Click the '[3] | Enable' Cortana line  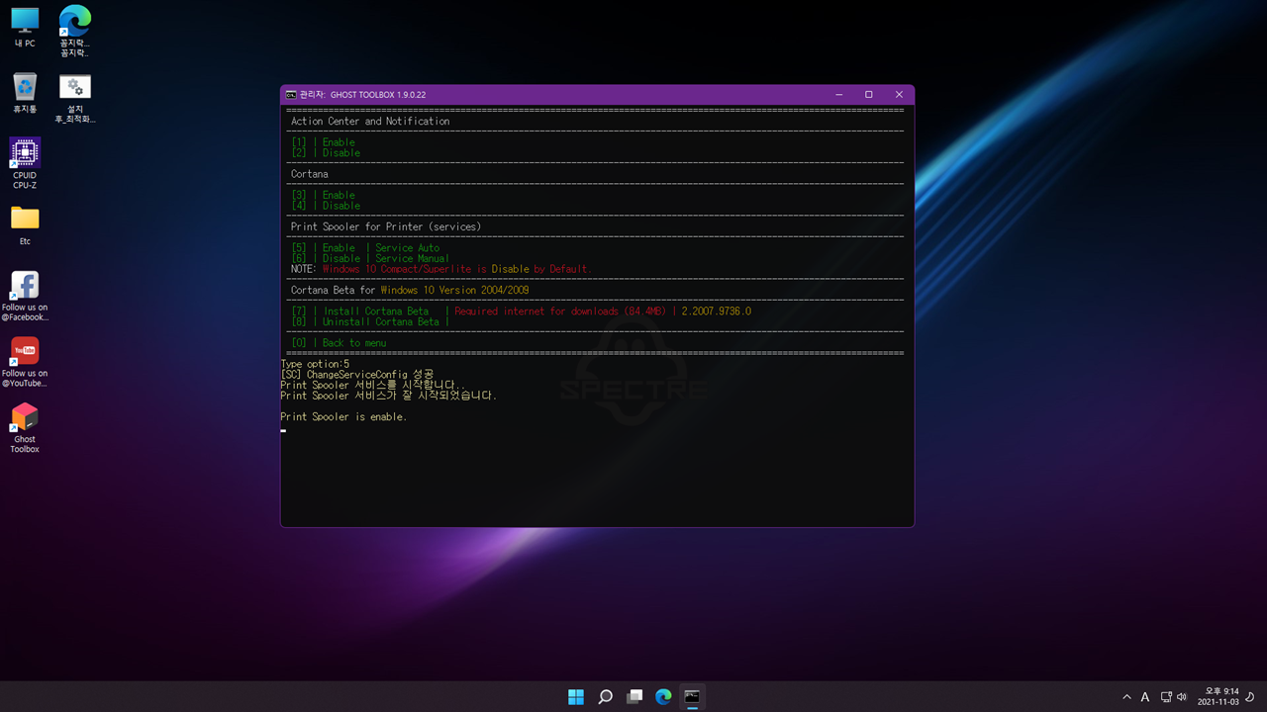coord(323,196)
